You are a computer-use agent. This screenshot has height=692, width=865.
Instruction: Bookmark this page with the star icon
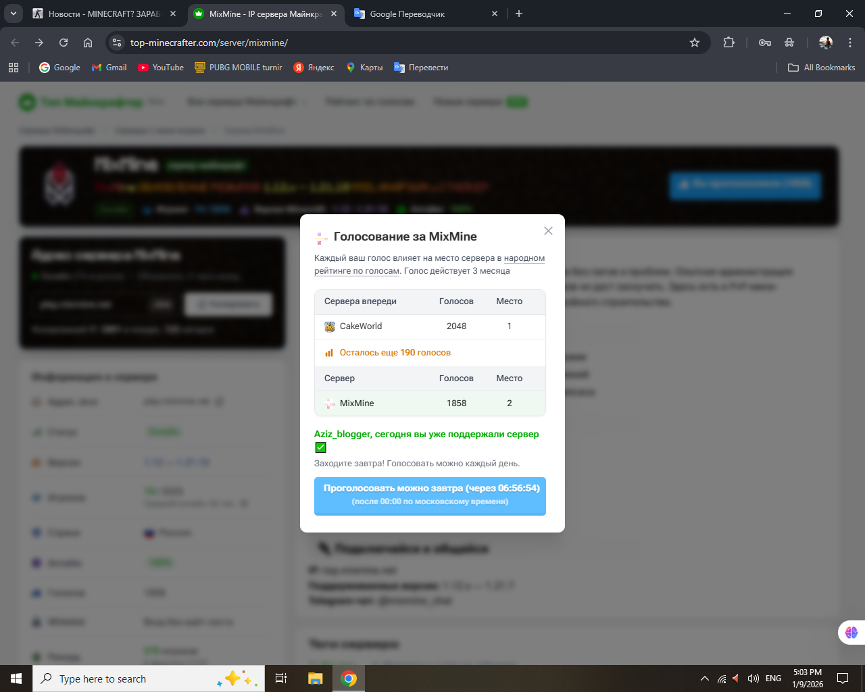(695, 43)
